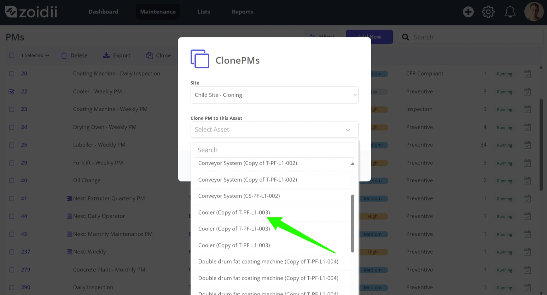Open calendar icon for PM 24 row
The height and width of the screenshot is (295, 547).
(x=527, y=127)
